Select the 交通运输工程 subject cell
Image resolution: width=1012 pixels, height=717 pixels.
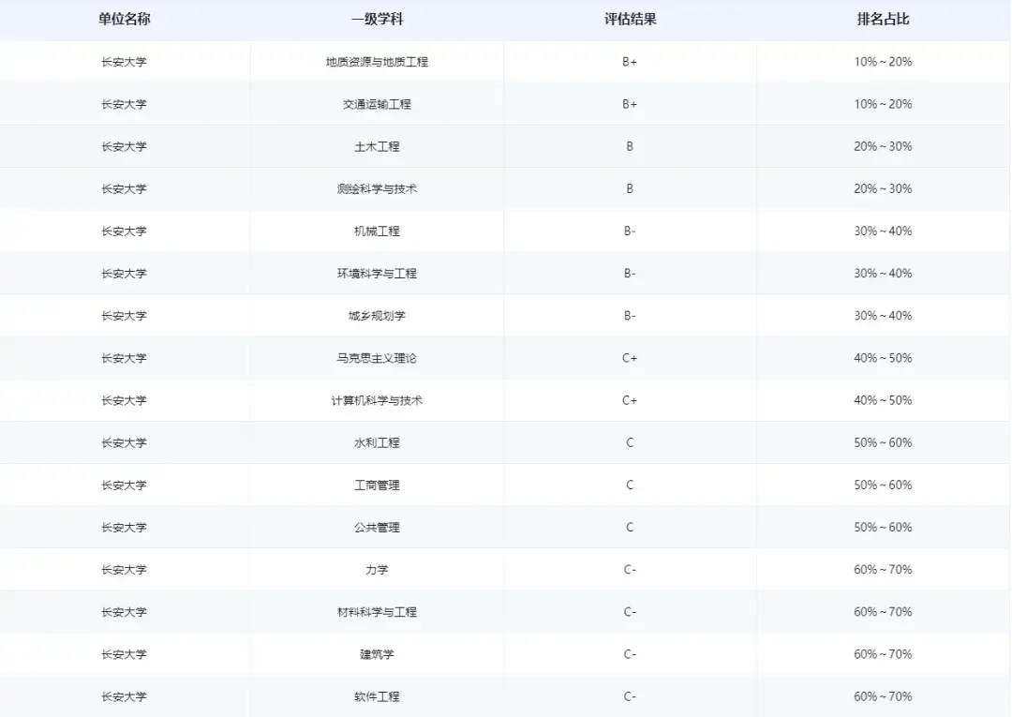pyautogui.click(x=377, y=105)
